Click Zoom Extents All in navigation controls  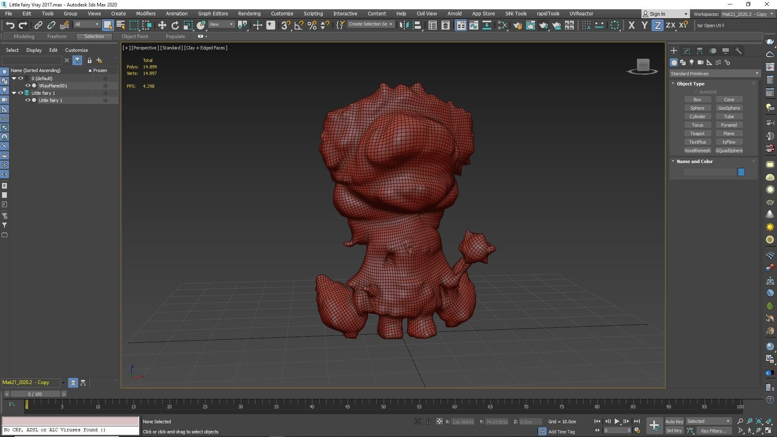coord(768,421)
